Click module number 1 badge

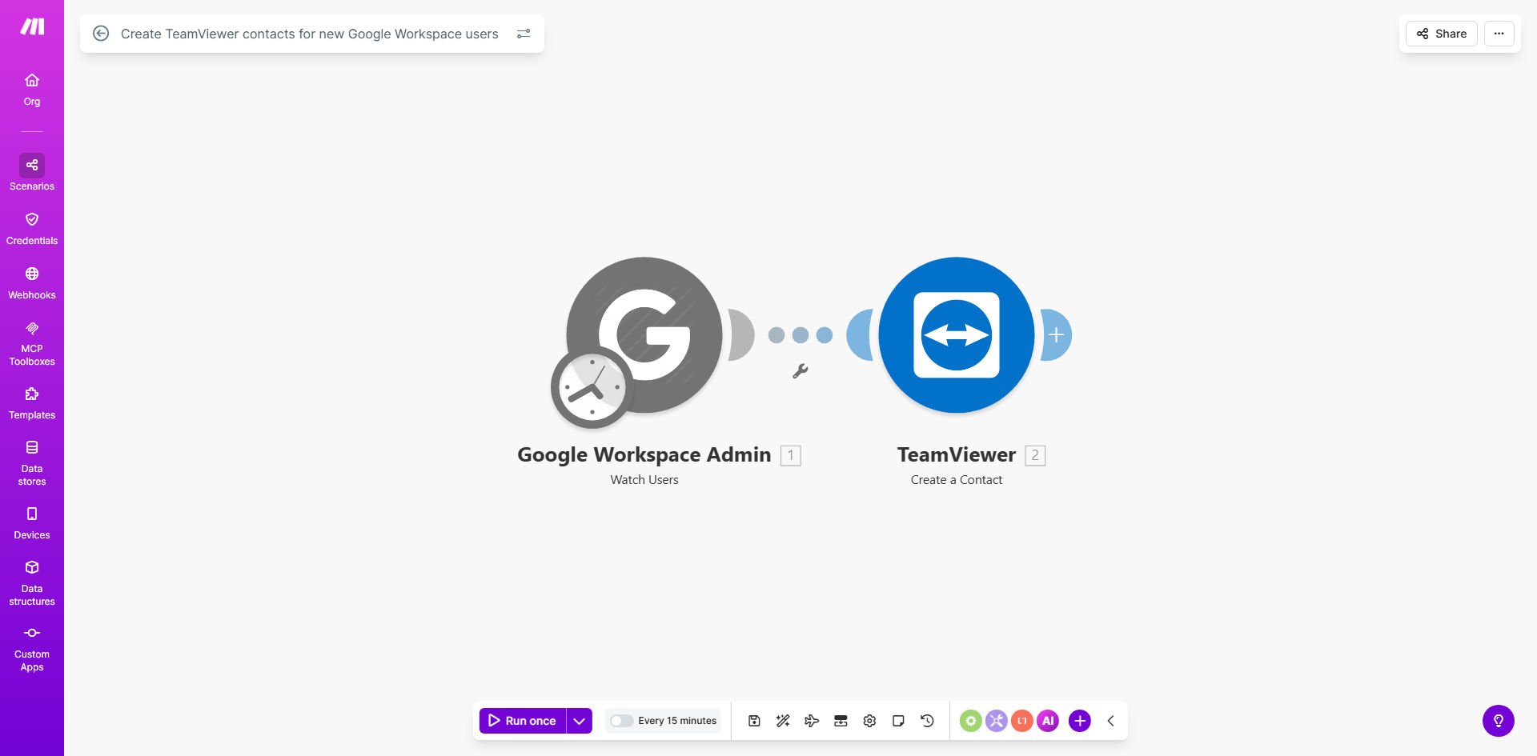(791, 455)
